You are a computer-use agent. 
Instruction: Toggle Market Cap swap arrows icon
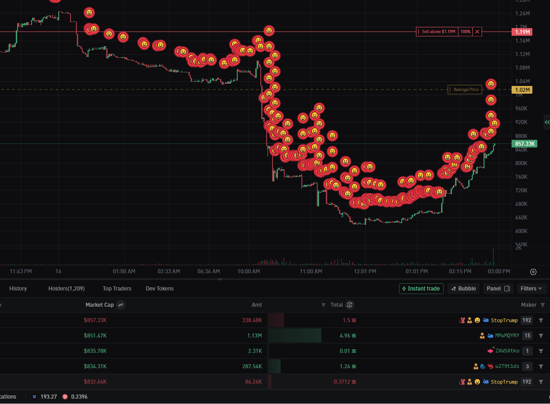(x=121, y=305)
